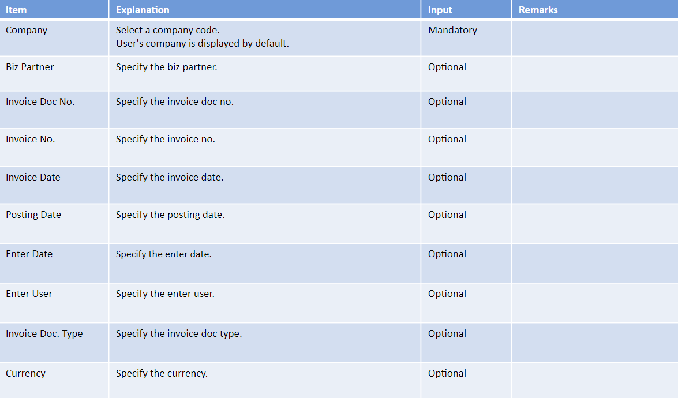Select the Invoice Date item cell

pyautogui.click(x=54, y=185)
